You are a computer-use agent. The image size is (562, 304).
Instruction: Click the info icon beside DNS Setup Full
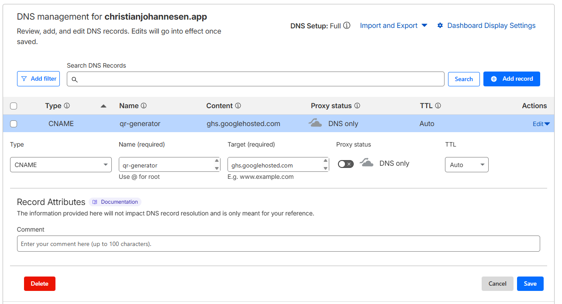347,26
